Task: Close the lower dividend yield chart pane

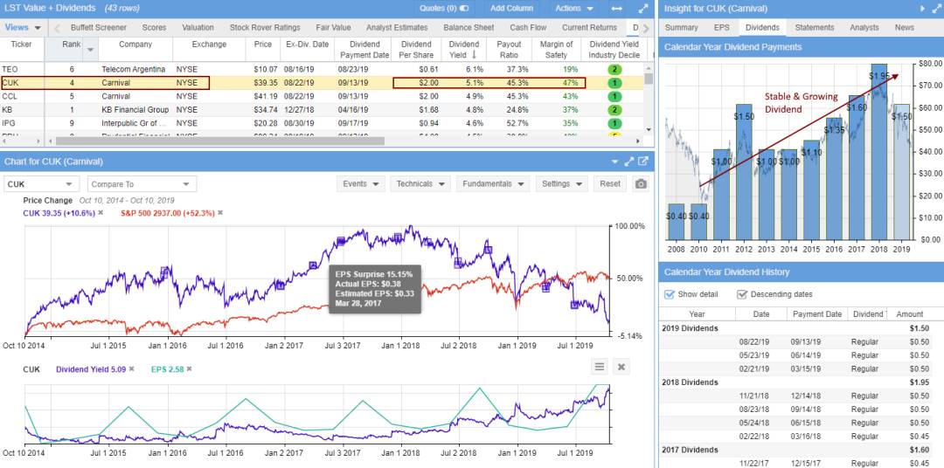Action: coord(621,367)
